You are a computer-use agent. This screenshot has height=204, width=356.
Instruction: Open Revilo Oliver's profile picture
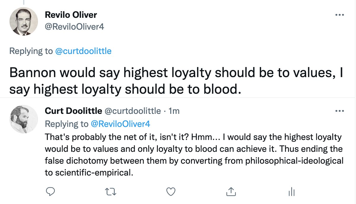click(x=23, y=21)
